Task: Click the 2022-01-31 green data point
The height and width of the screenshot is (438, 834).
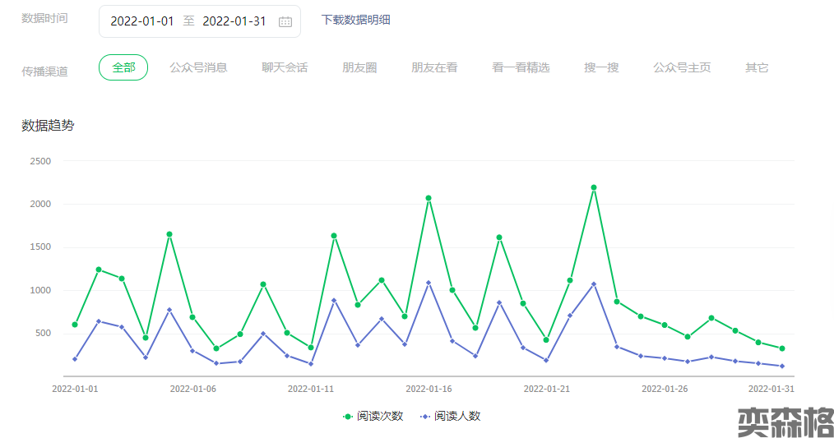Action: [782, 348]
